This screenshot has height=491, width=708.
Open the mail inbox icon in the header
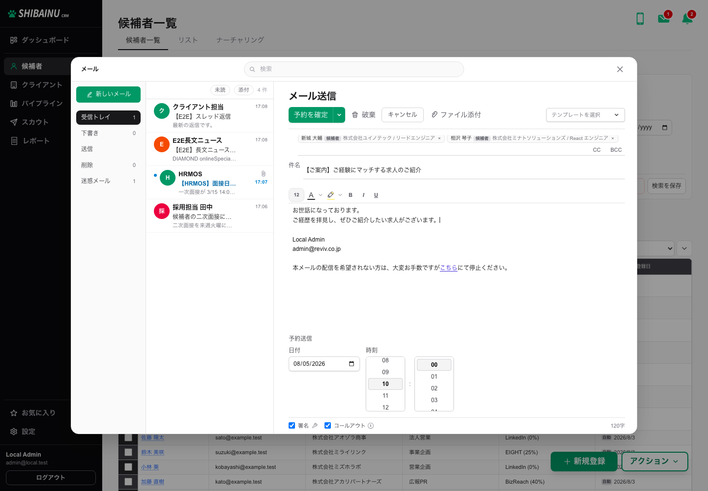pos(664,19)
